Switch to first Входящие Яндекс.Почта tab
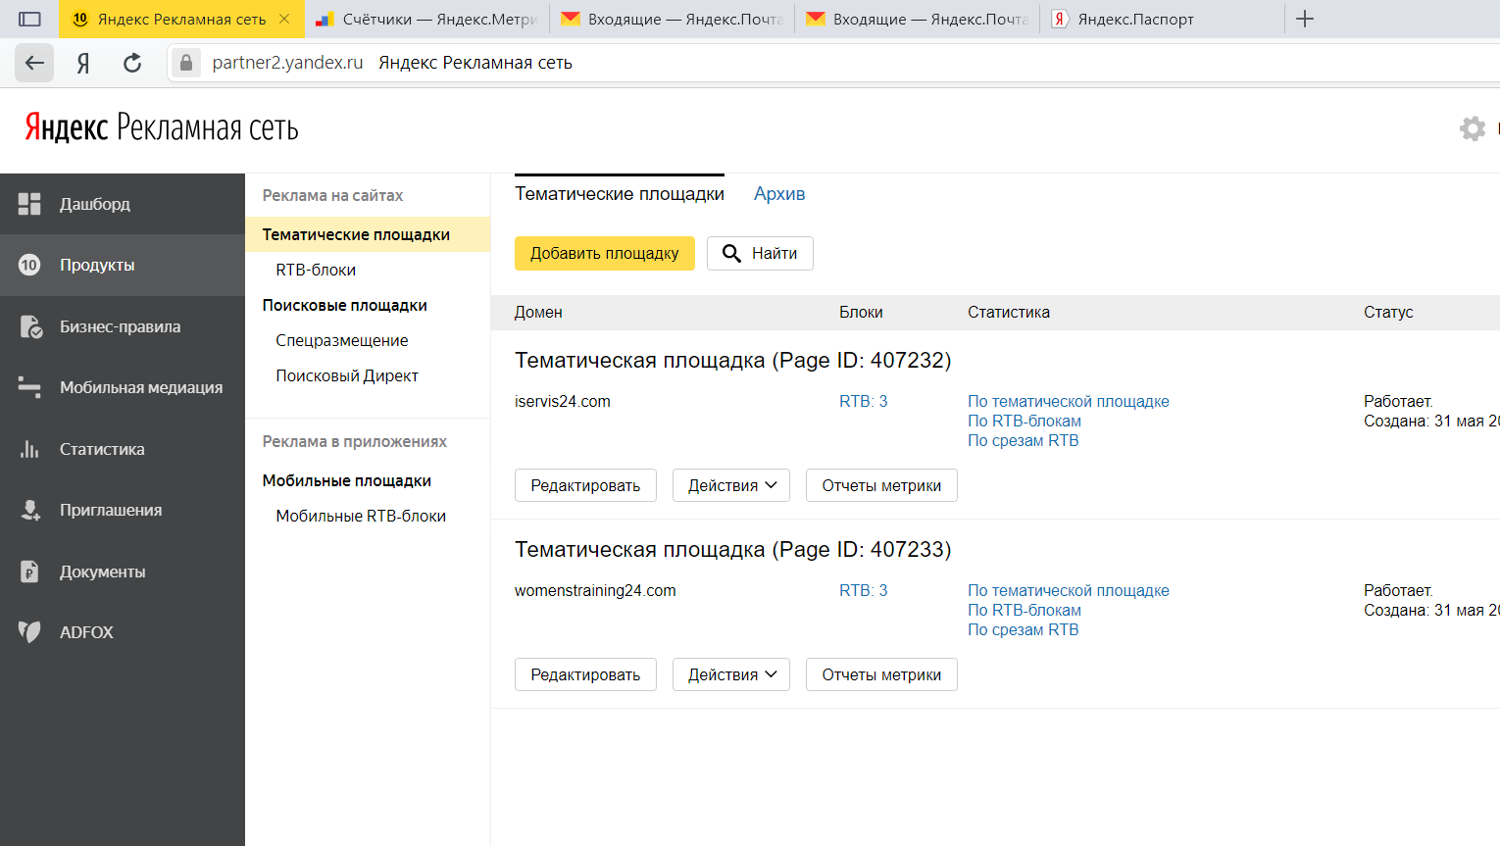Image resolution: width=1500 pixels, height=846 pixels. (x=672, y=19)
